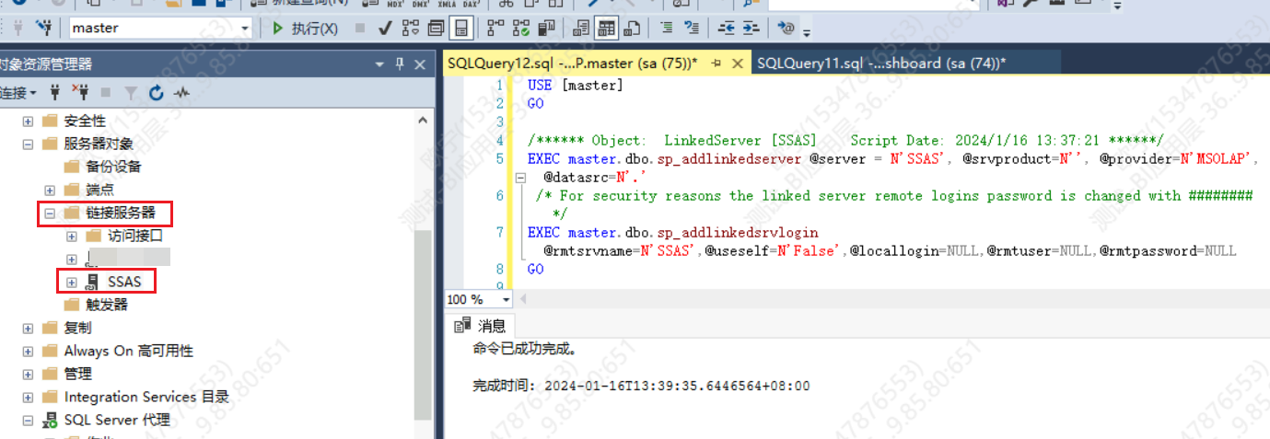The width and height of the screenshot is (1270, 439).
Task: Expand the 安全性 node
Action: pyautogui.click(x=28, y=121)
